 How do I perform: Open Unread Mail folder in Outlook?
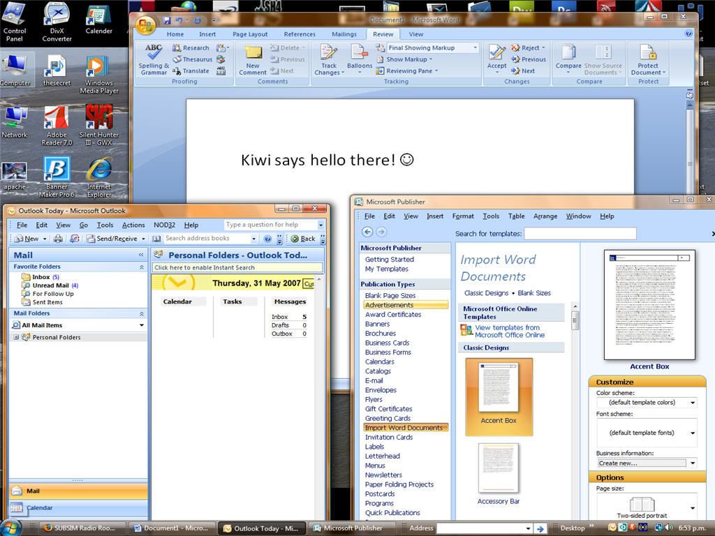click(50, 285)
